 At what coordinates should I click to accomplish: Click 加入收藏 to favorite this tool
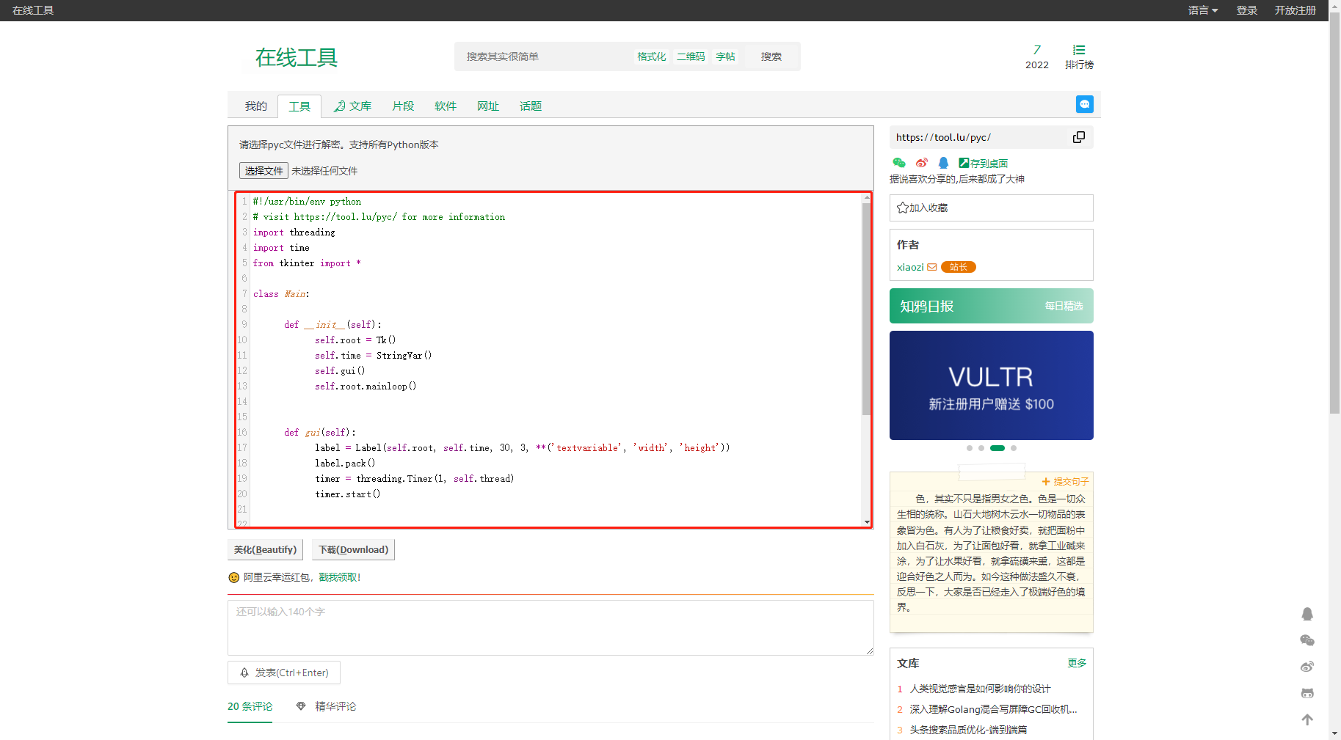click(924, 208)
